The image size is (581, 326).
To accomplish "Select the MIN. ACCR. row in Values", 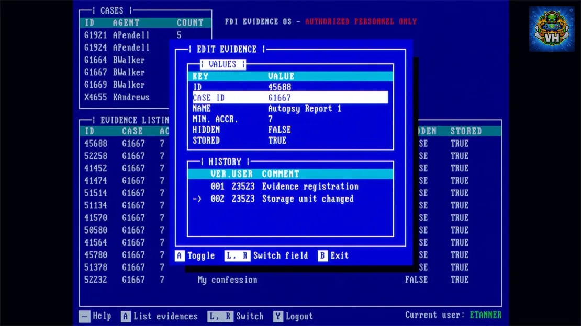I will click(x=290, y=119).
